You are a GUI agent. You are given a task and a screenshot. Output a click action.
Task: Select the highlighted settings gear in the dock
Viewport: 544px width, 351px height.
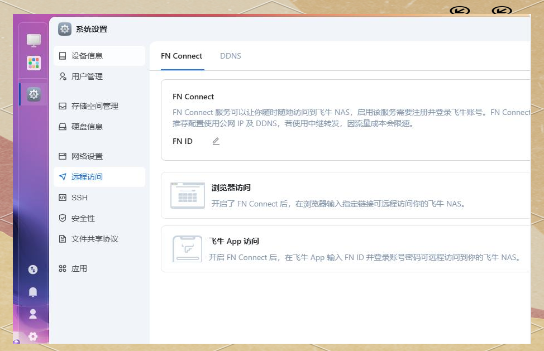[x=32, y=94]
